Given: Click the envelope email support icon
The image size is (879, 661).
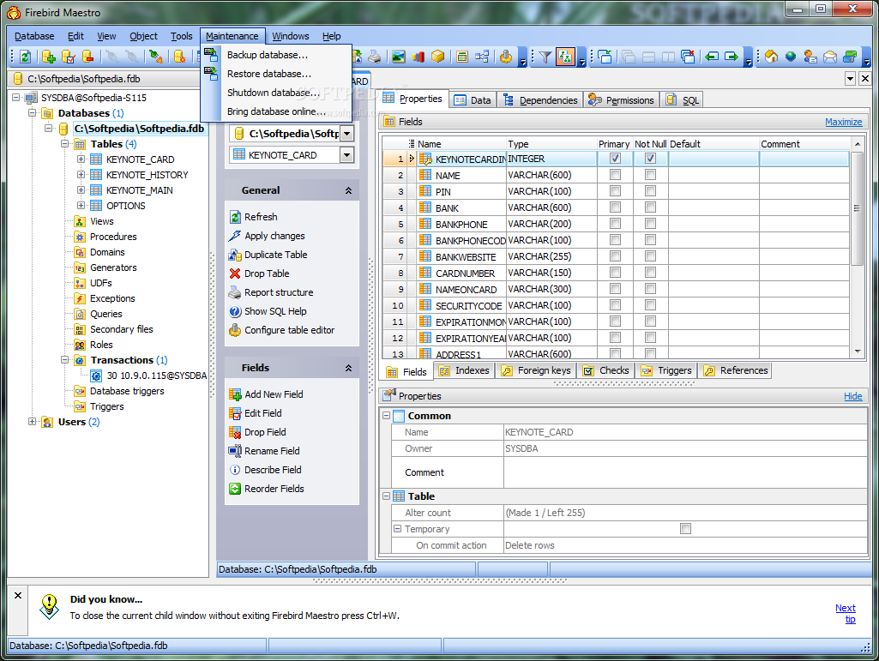Looking at the screenshot, I should pos(829,57).
